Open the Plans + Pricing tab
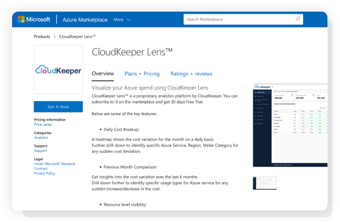 (142, 74)
